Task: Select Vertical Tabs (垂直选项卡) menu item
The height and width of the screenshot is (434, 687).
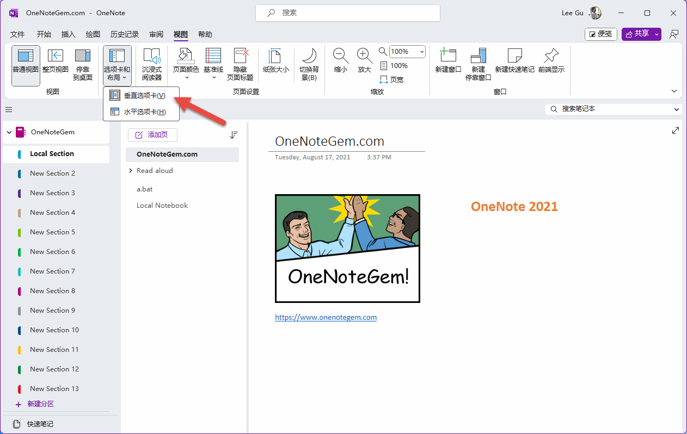Action: pos(141,96)
